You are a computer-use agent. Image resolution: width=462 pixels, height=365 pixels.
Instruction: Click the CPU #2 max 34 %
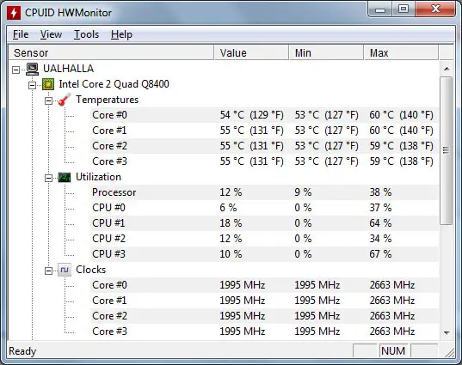380,239
